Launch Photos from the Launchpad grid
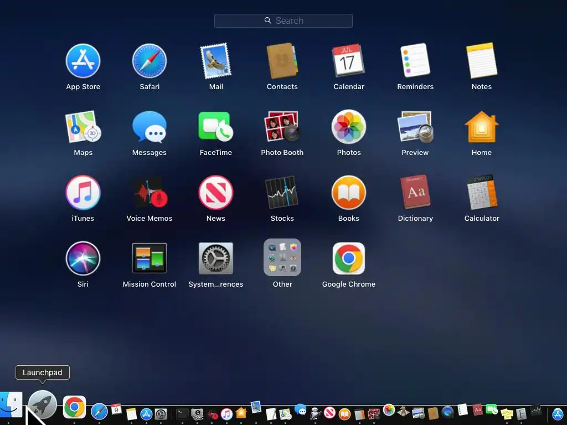Viewport: 567px width, 425px height. (x=349, y=127)
